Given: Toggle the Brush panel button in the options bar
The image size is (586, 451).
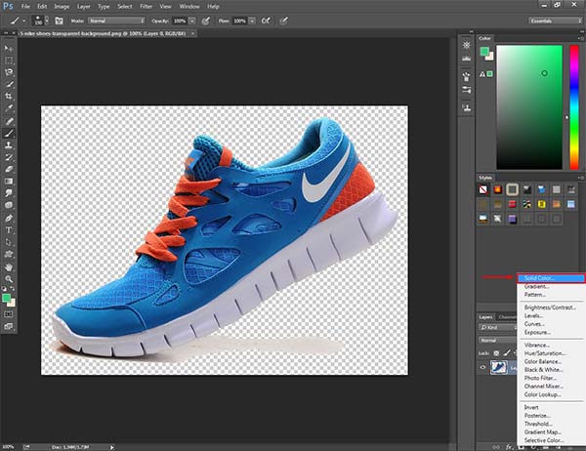Looking at the screenshot, I should point(59,20).
